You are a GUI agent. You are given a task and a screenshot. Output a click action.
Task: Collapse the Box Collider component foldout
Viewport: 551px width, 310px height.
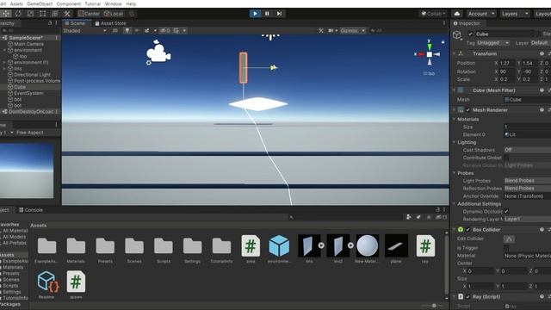click(x=454, y=230)
